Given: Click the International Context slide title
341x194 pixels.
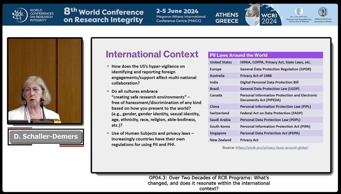Looking at the screenshot, I should (152, 54).
